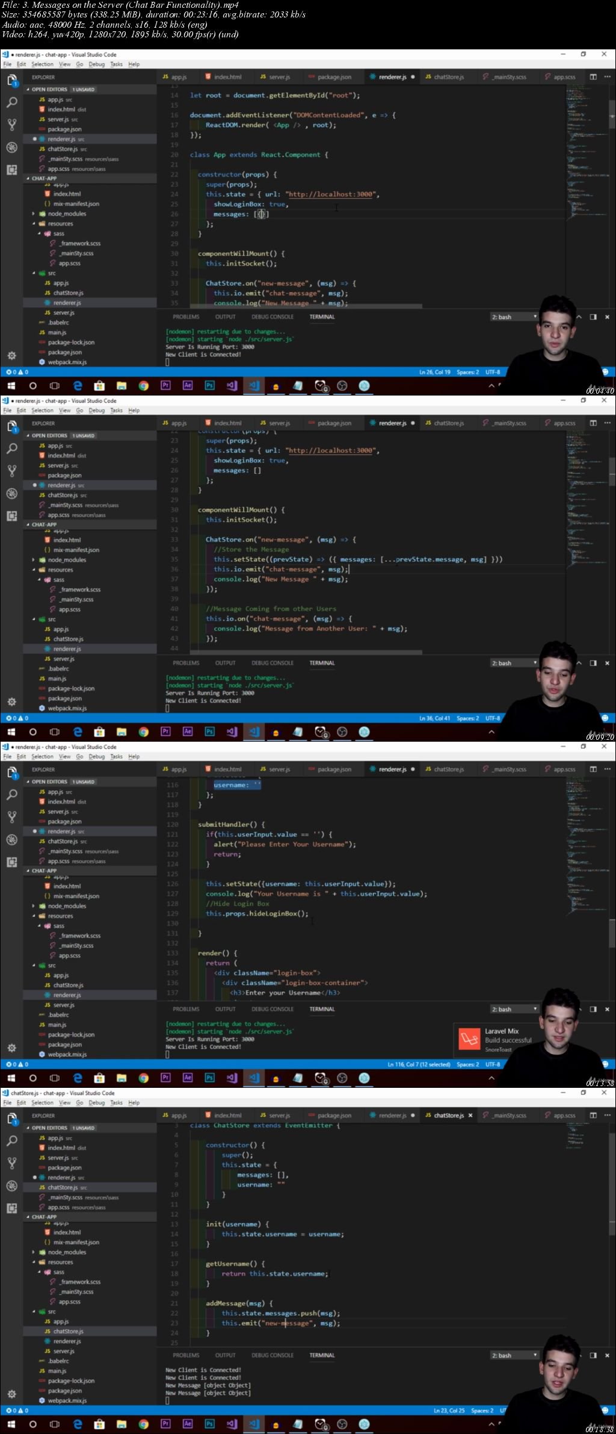Open '2: bash' terminal dropdown in 00:04:40 frame
Viewport: 616px width, 1434px height.
(514, 317)
